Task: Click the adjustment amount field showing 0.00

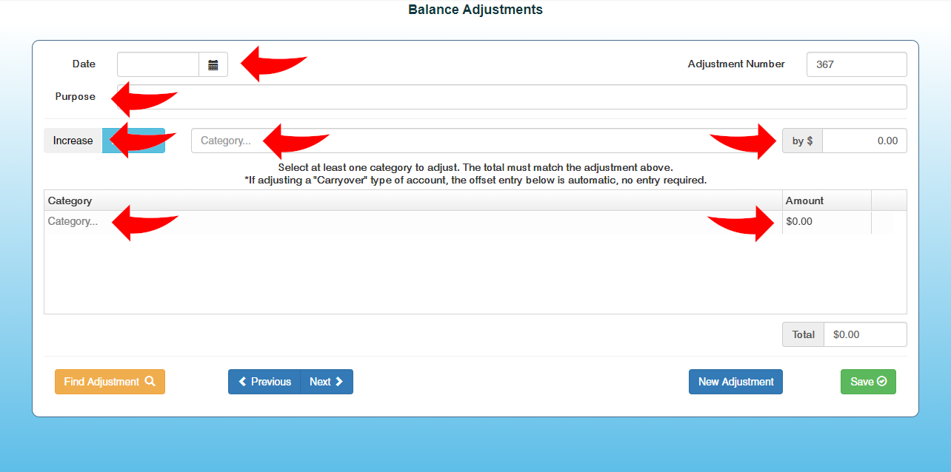Action: tap(864, 141)
